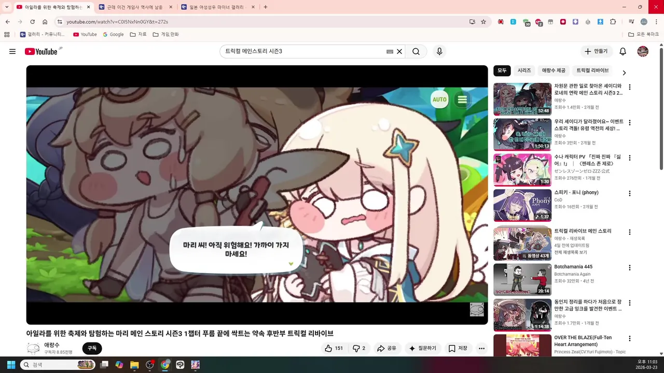Click the video player area

coord(257,195)
